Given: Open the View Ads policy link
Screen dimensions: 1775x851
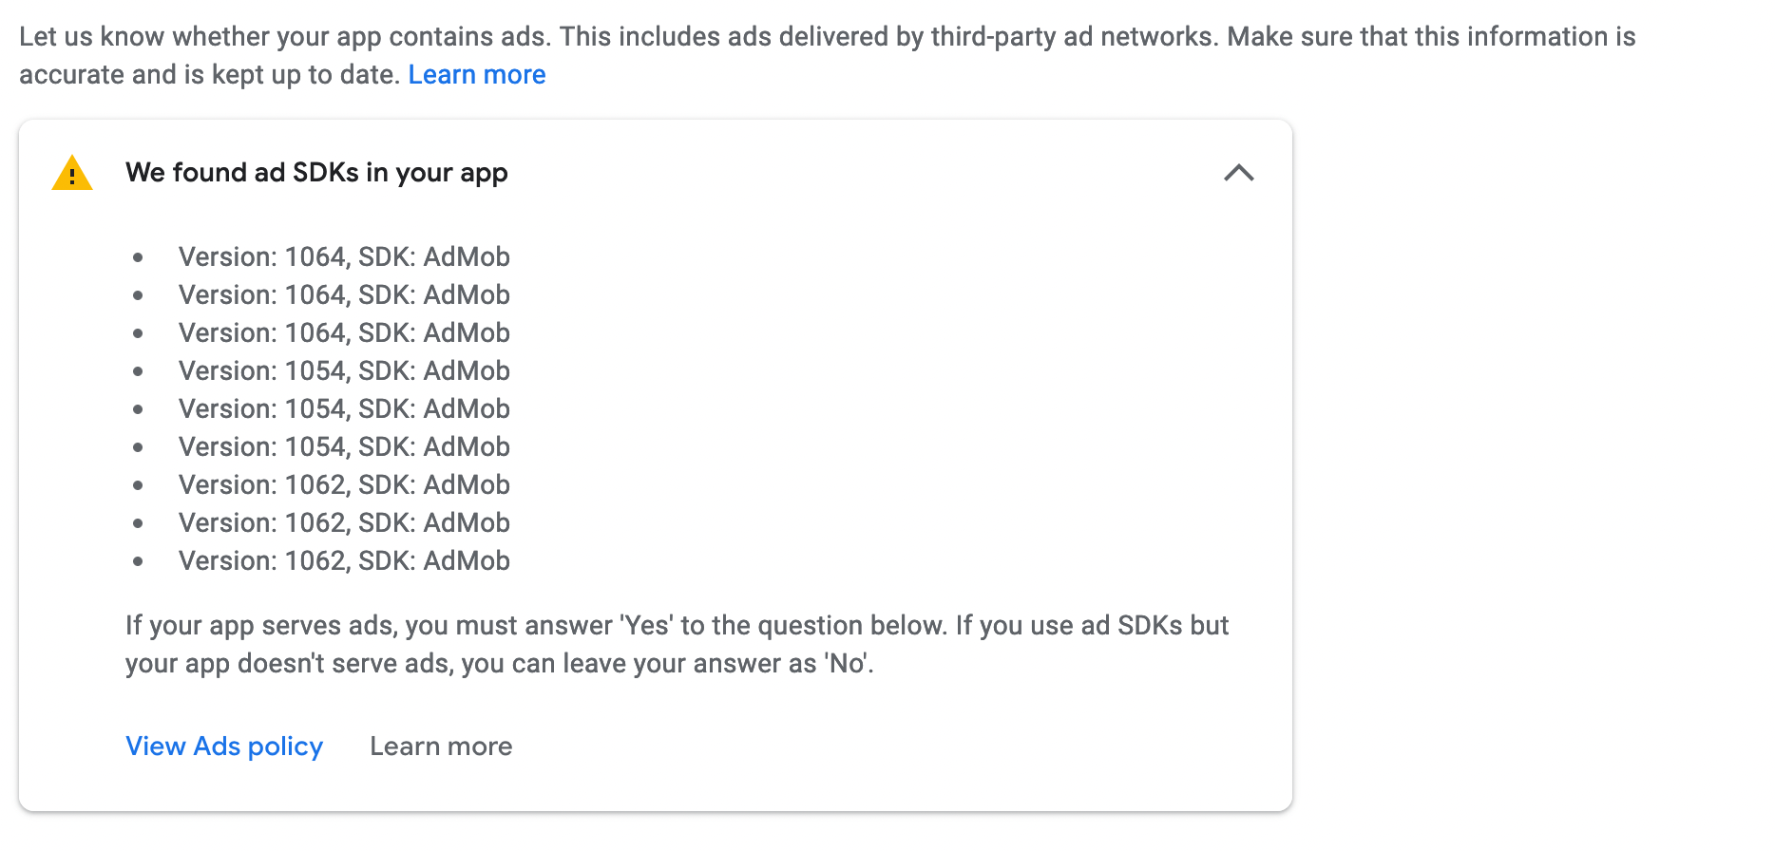Looking at the screenshot, I should pos(224,747).
